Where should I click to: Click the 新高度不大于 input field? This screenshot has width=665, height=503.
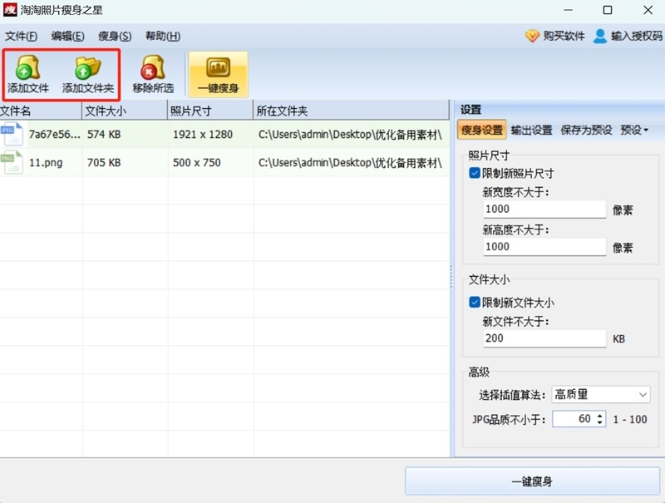tap(544, 247)
